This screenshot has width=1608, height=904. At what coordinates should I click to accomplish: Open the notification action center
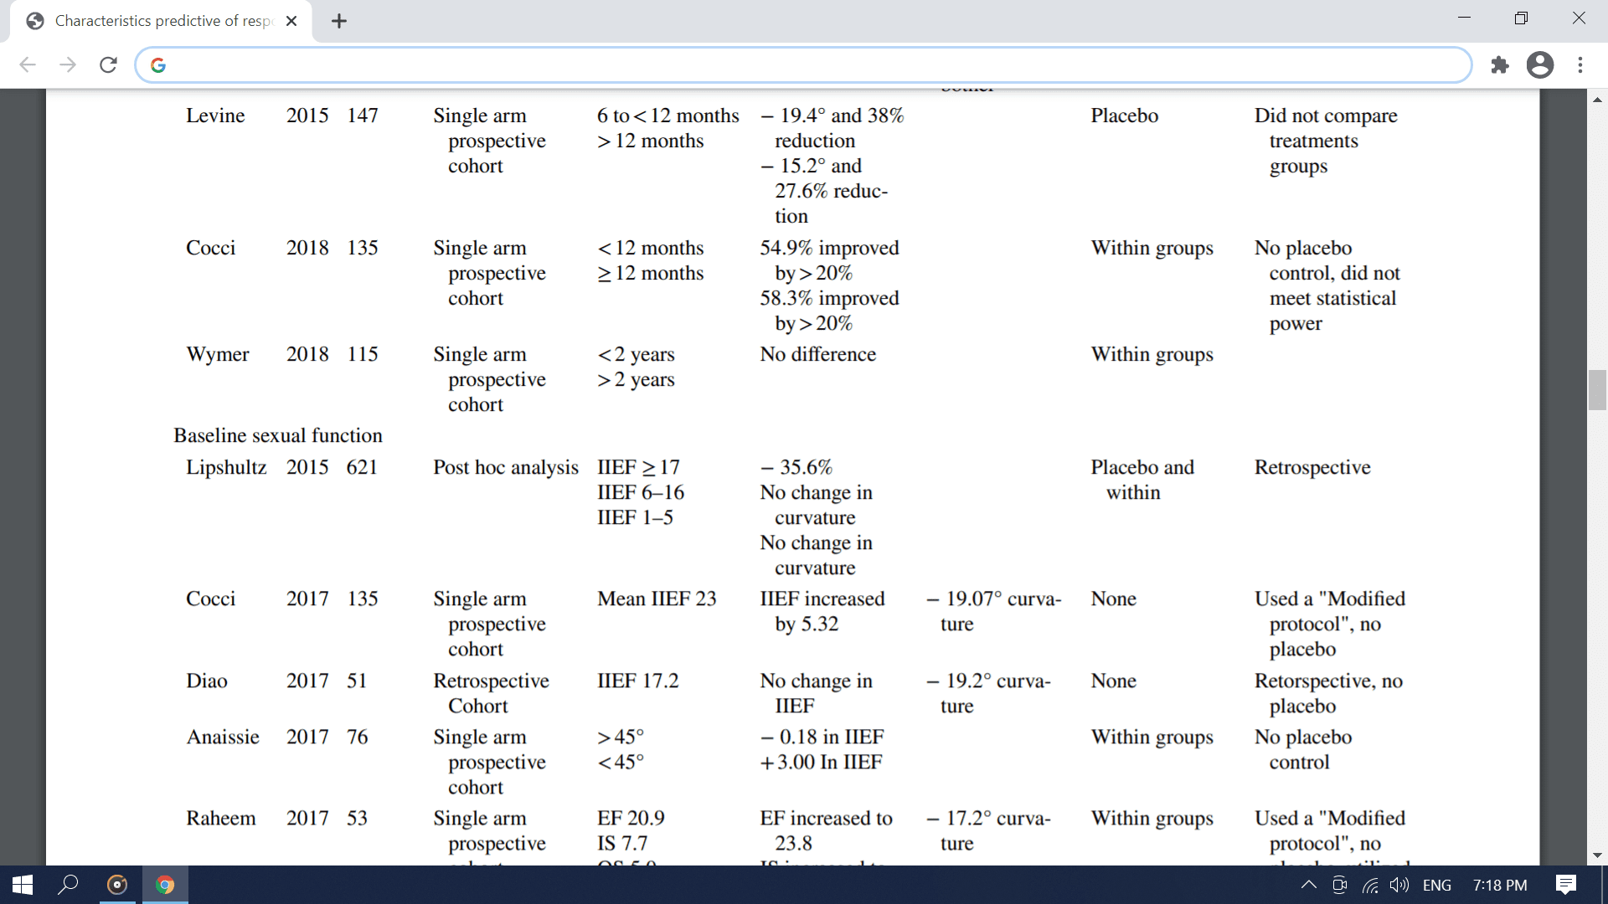(1566, 885)
